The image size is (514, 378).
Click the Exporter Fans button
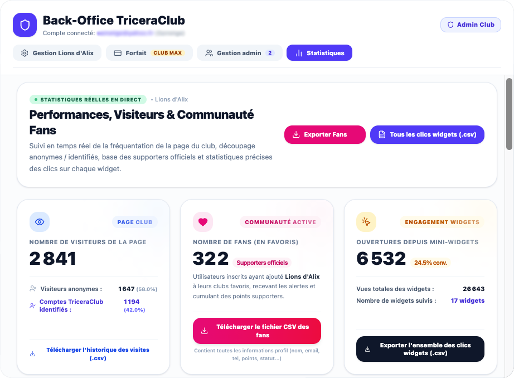tap(324, 134)
